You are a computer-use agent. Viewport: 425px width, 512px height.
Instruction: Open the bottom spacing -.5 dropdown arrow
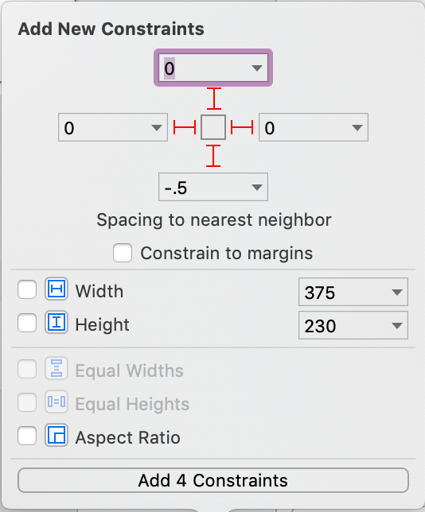(x=257, y=187)
